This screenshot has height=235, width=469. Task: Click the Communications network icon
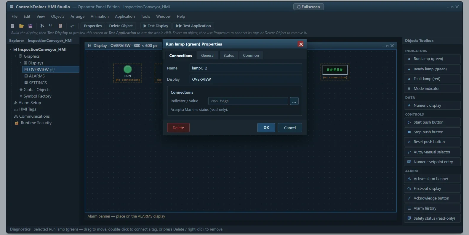[16, 116]
